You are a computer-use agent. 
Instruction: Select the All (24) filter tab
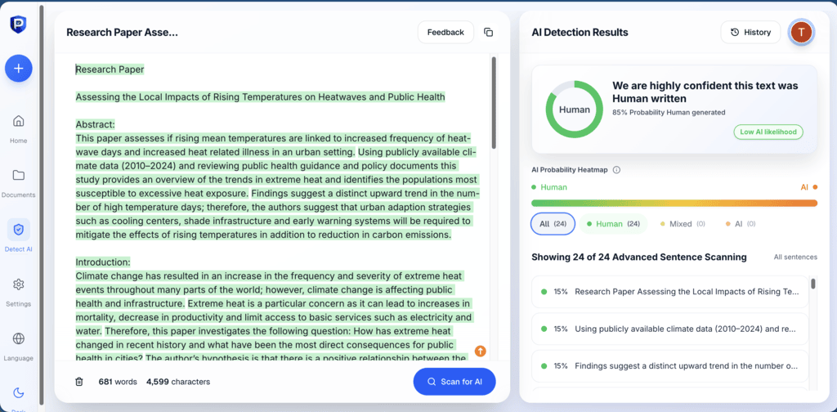point(553,224)
